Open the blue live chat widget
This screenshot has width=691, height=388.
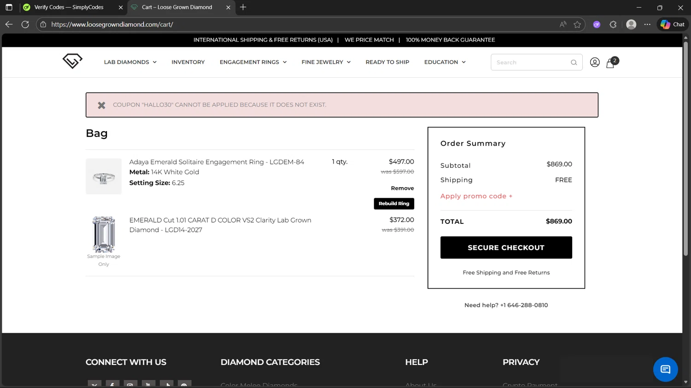click(x=665, y=369)
